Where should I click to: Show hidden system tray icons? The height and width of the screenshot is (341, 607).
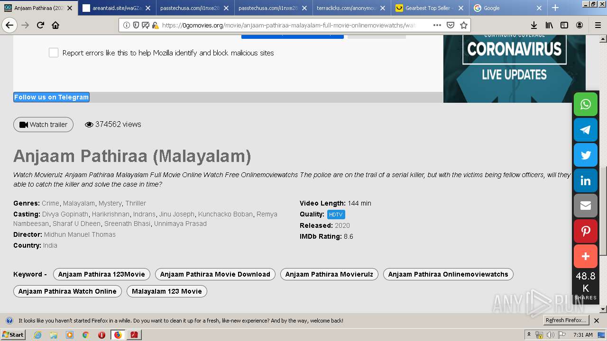[x=529, y=334]
